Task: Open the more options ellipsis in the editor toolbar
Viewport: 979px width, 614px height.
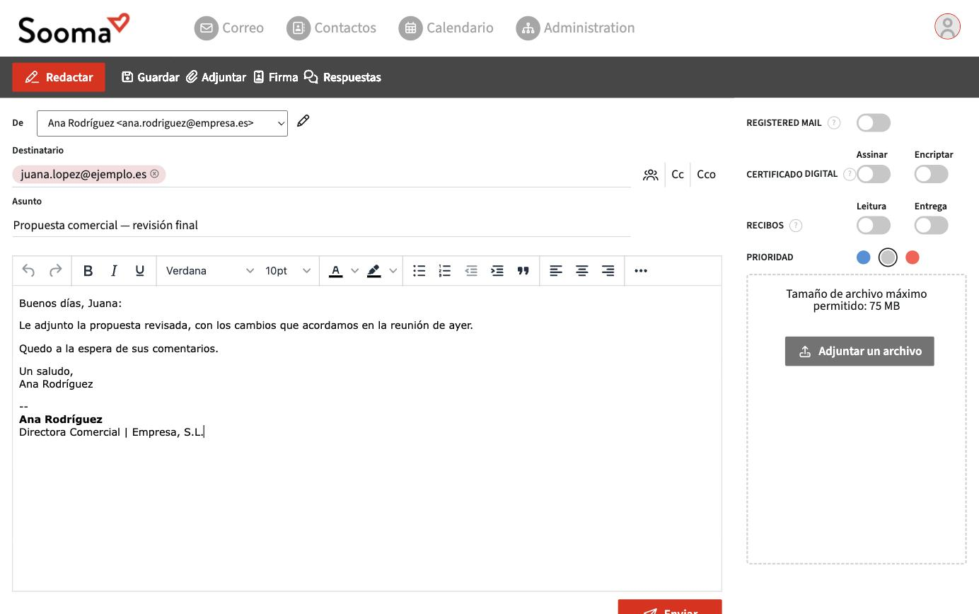Action: pyautogui.click(x=641, y=271)
